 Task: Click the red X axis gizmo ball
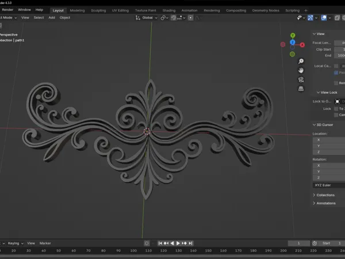(302, 45)
